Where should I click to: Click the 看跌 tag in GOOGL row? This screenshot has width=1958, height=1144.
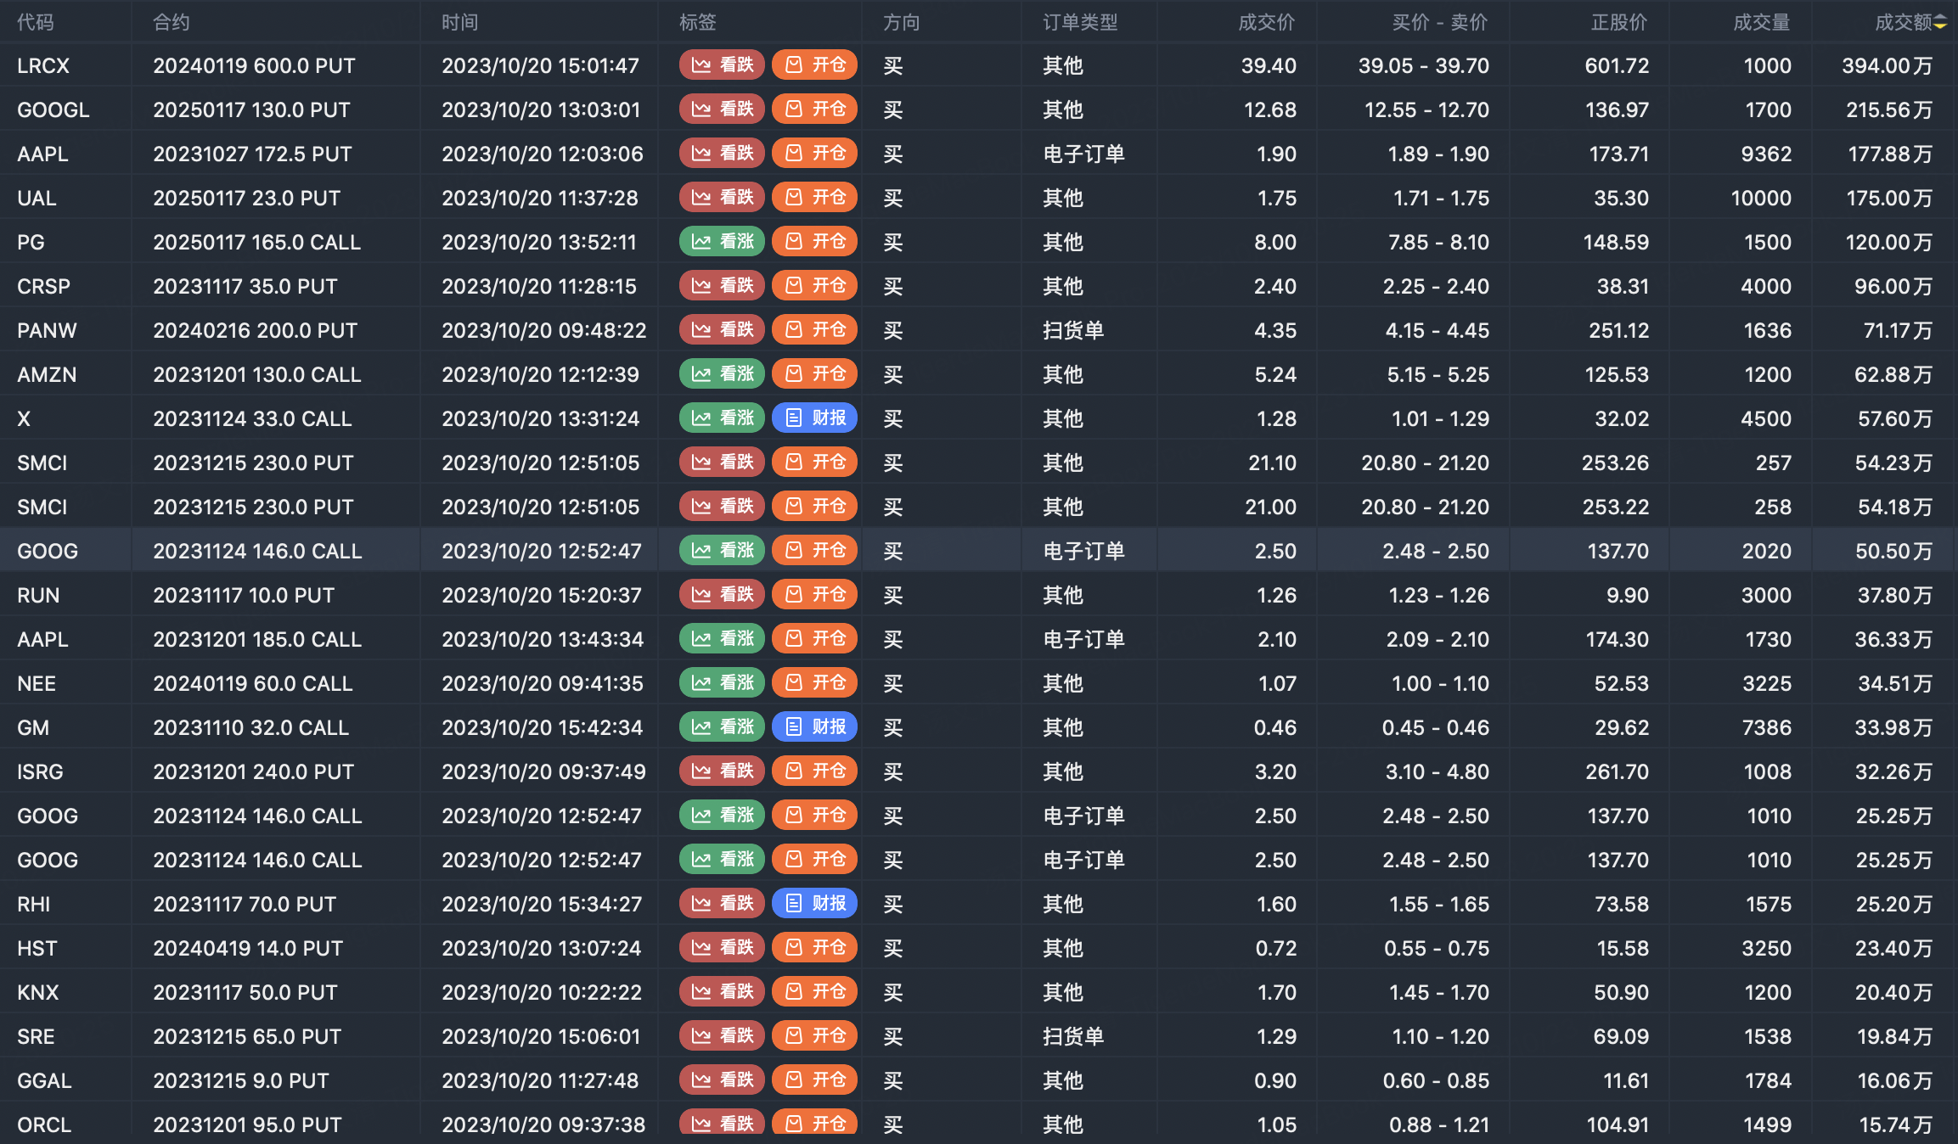[722, 109]
